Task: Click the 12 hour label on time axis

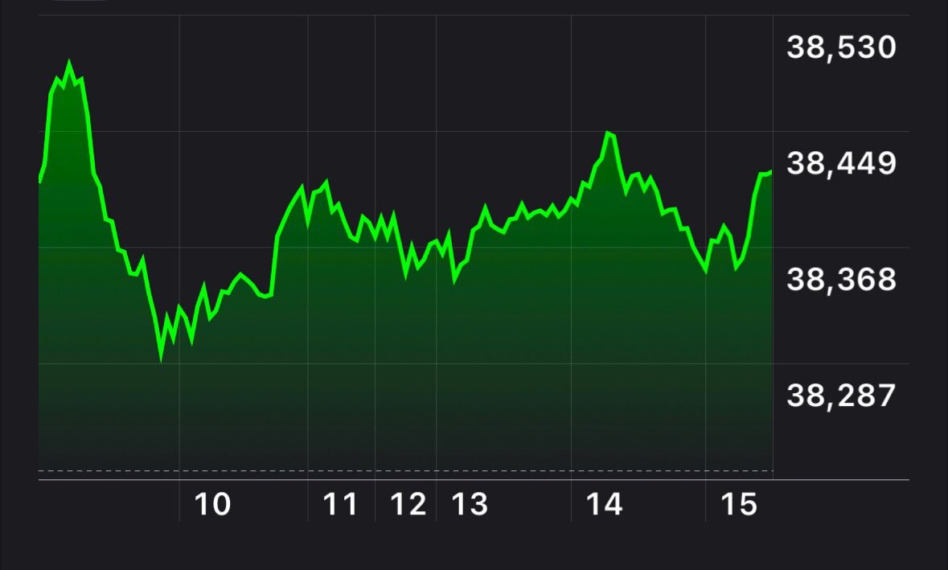Action: 408,504
